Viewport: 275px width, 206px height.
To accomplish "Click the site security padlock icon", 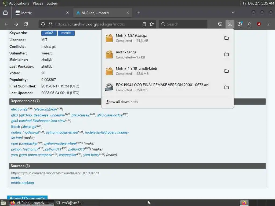I will (50, 24).
